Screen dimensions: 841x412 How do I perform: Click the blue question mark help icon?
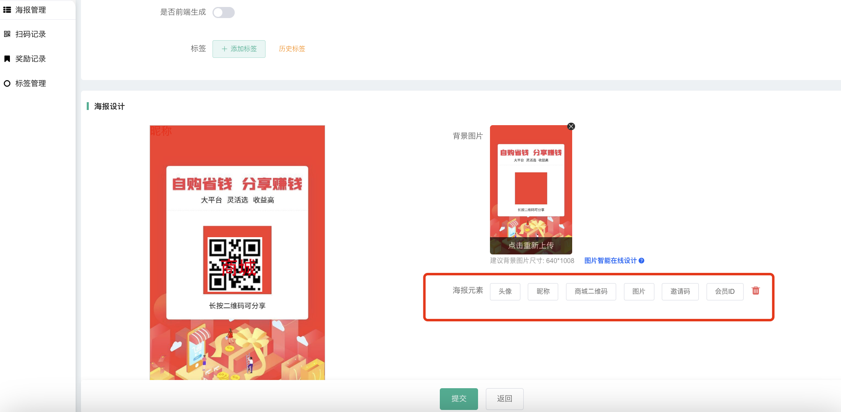(x=642, y=261)
